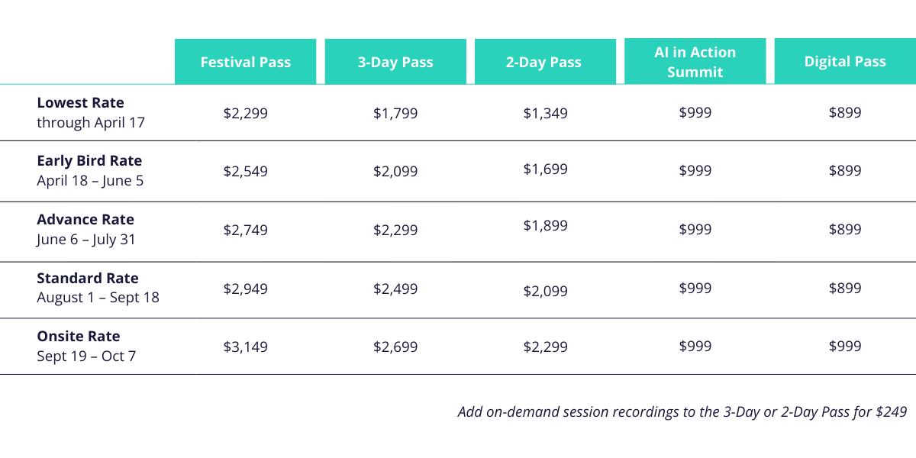
Task: Select the $1,799 3-Day Pass price
Action: (x=395, y=113)
